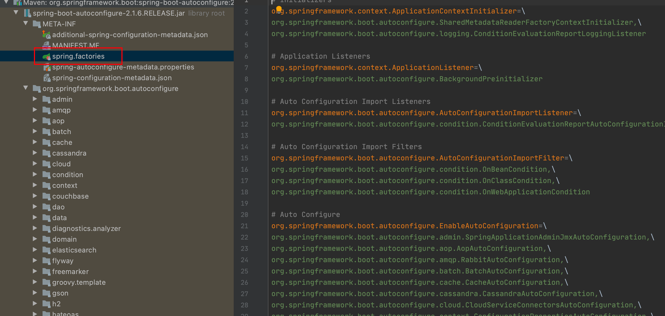Screen dimensions: 665x316
Task: Click the ConditionEvaluationReportLoggingListener value
Action: coord(458,34)
